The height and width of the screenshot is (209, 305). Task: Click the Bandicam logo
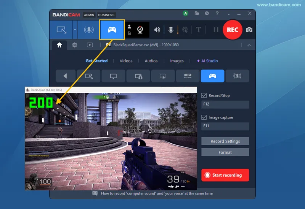click(x=66, y=15)
